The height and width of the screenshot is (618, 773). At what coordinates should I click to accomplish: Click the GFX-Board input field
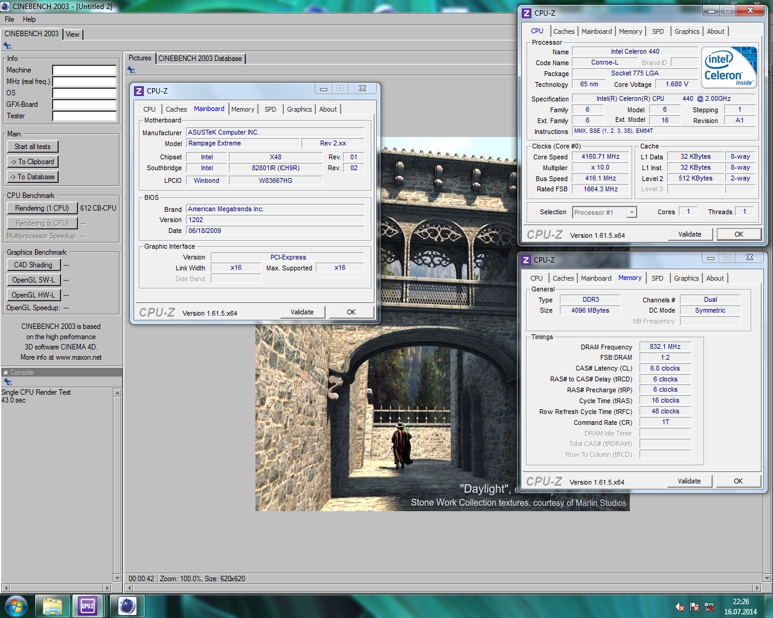[x=84, y=105]
